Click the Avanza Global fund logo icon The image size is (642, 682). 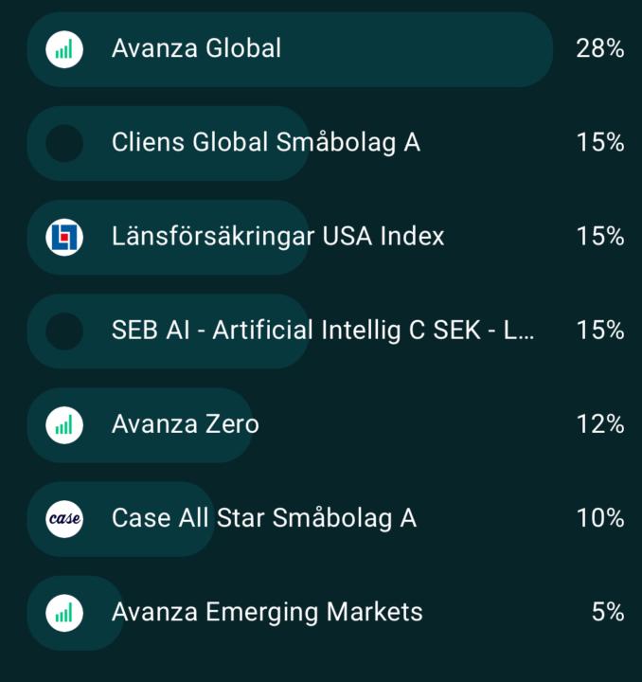[x=64, y=48]
